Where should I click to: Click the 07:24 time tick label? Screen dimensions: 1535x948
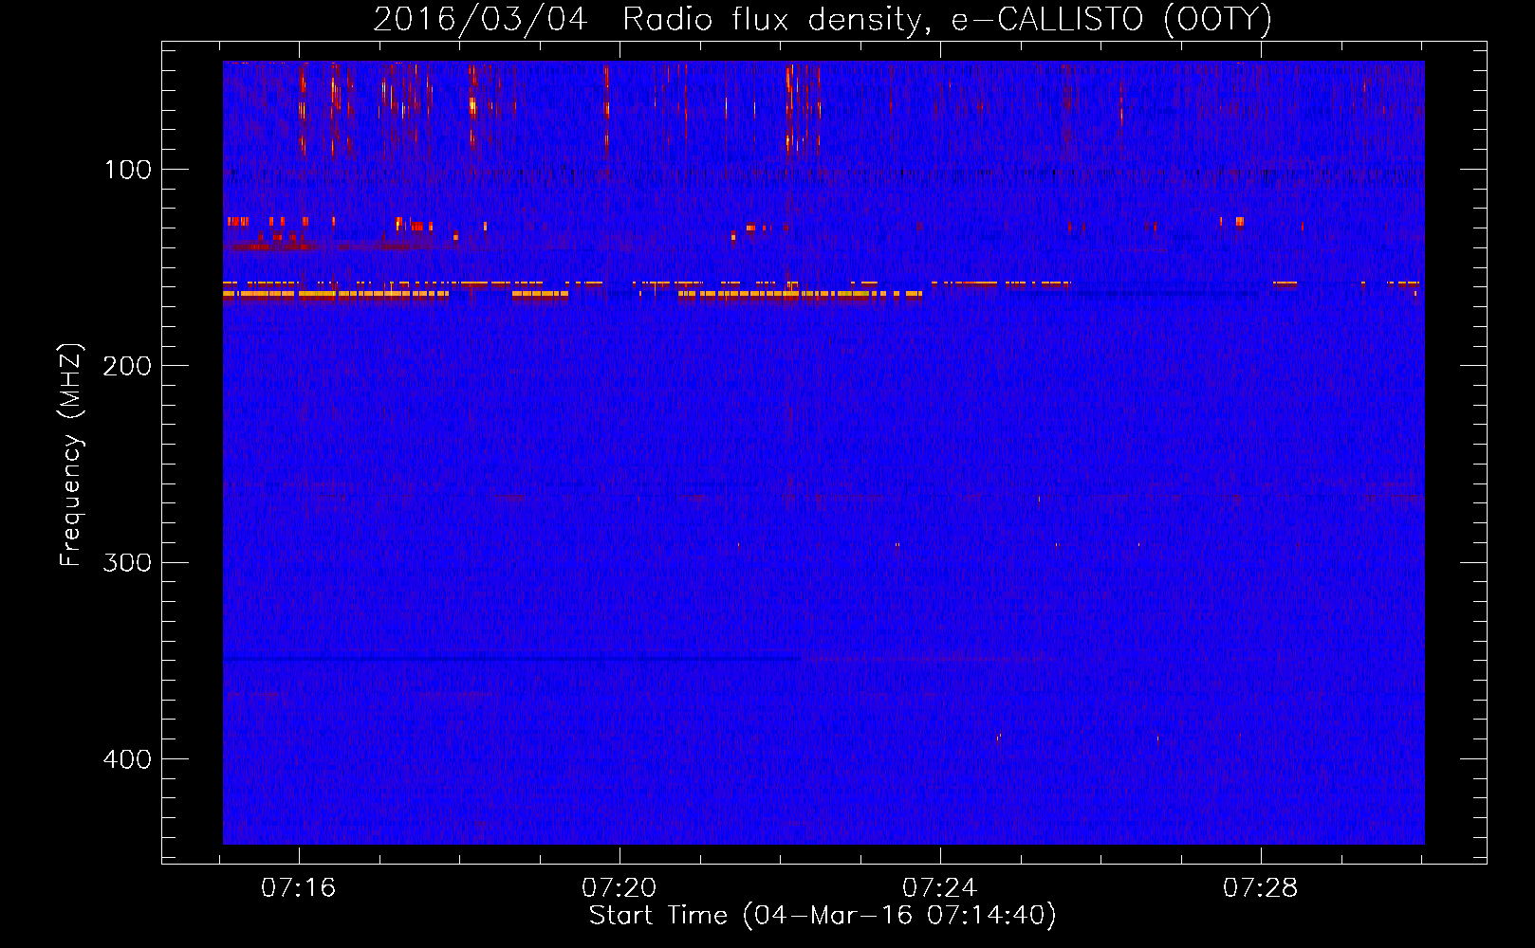(939, 887)
